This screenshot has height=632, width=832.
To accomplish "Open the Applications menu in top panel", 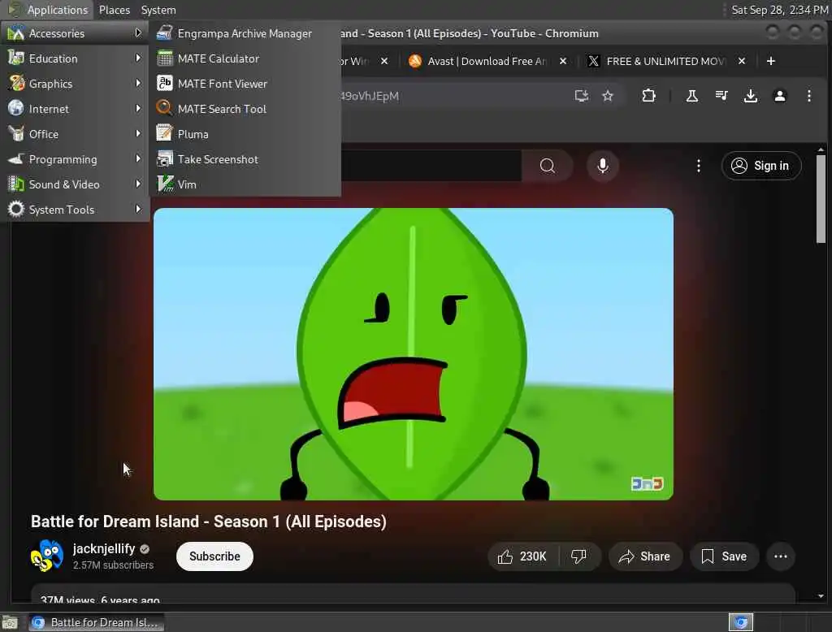I will point(48,10).
